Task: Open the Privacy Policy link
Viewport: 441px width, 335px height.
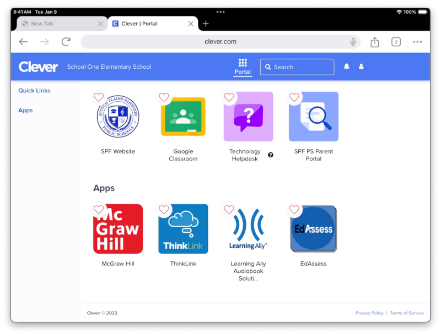Action: (369, 313)
